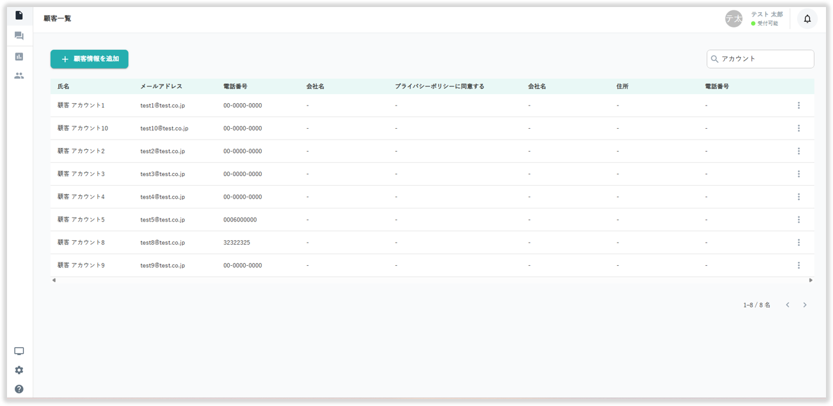This screenshot has width=833, height=406.
Task: Open the chat messages sidebar icon
Action: point(19,36)
